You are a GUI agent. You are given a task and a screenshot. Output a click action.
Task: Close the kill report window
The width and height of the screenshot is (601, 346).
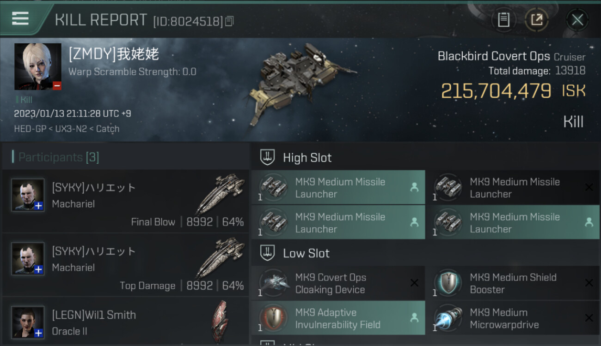[577, 20]
